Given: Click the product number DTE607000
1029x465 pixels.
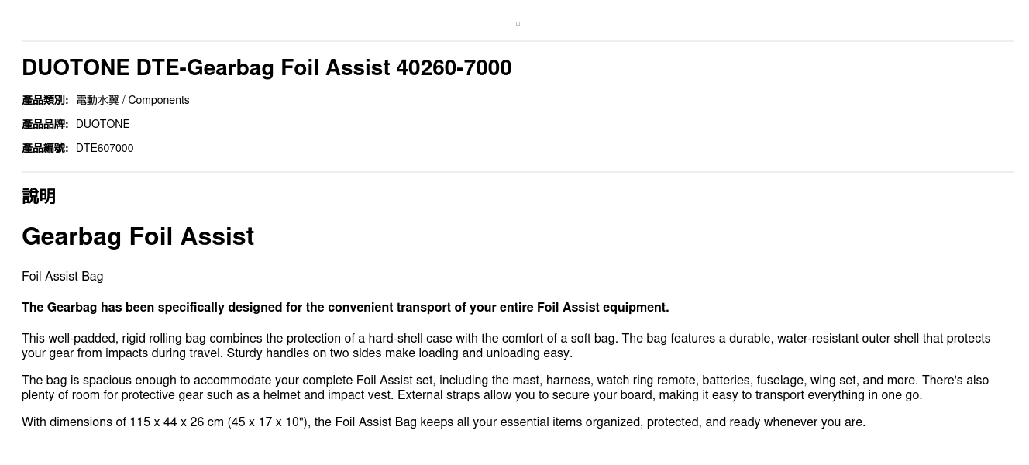Looking at the screenshot, I should [x=105, y=148].
